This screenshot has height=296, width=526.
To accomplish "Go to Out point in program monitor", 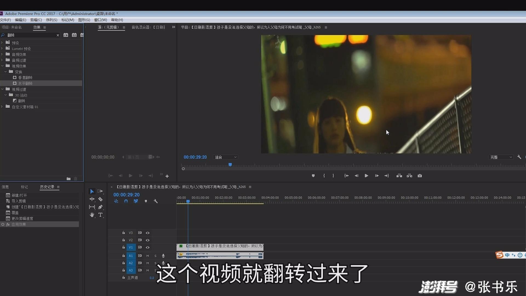I will (387, 176).
